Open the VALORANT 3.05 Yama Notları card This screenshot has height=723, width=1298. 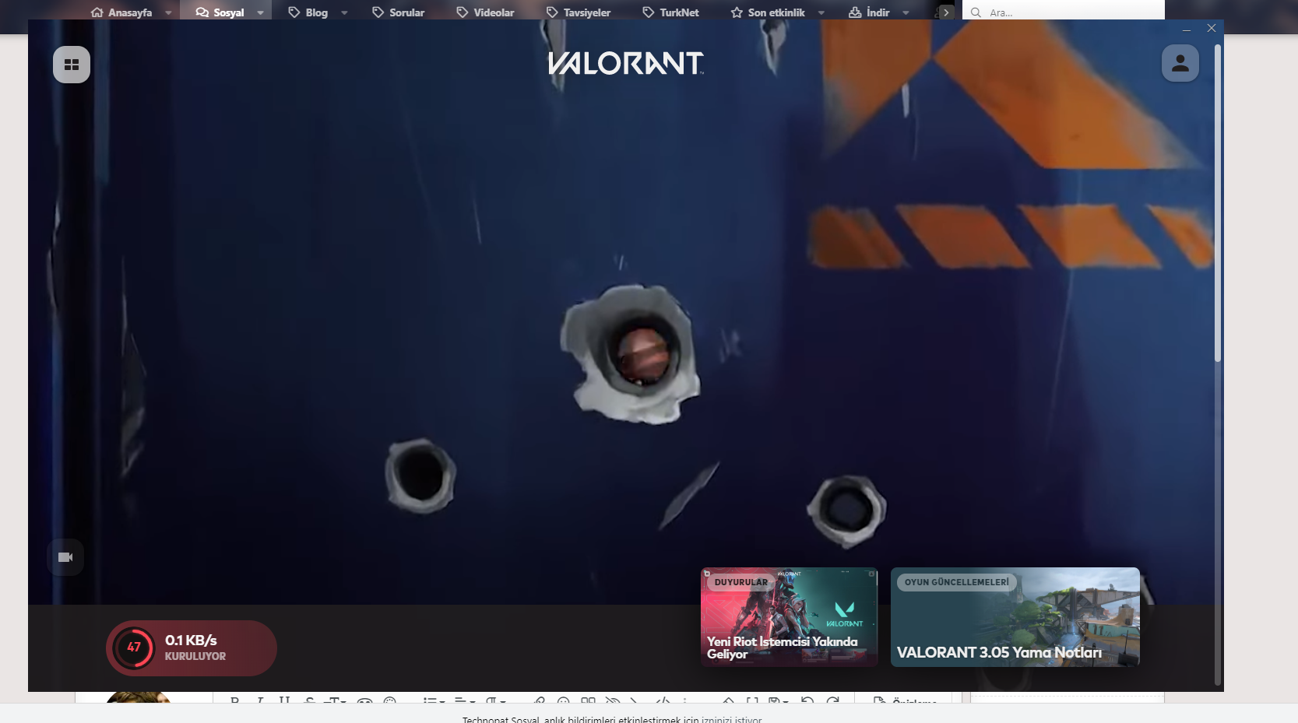[x=1015, y=616]
